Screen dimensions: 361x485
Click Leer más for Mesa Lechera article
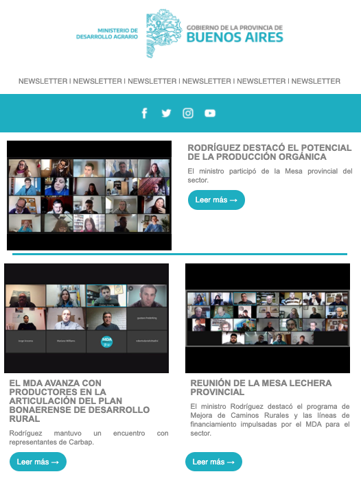(x=213, y=462)
